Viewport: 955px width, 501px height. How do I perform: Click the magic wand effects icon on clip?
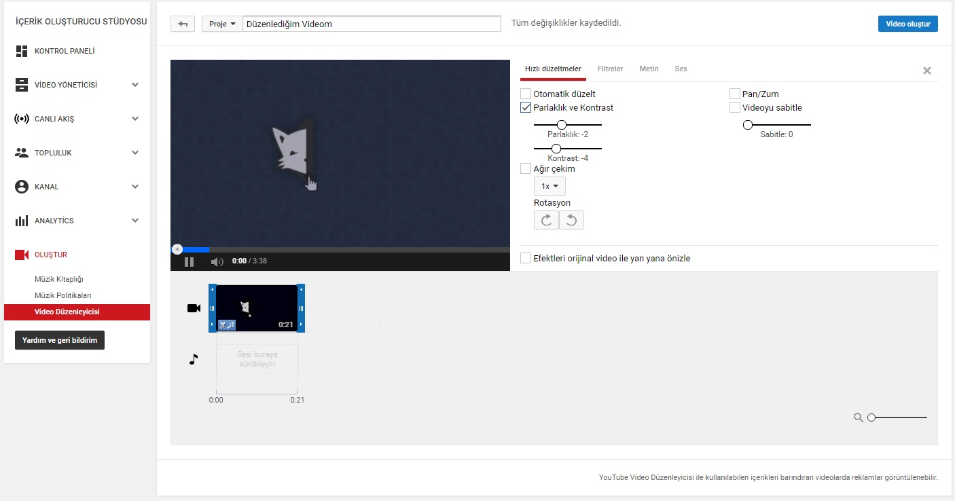231,325
